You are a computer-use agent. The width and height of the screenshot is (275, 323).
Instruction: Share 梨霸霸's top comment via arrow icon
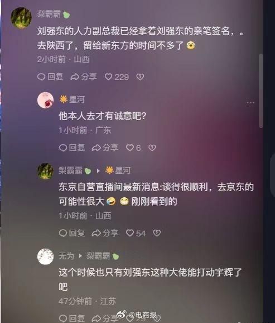83,77
